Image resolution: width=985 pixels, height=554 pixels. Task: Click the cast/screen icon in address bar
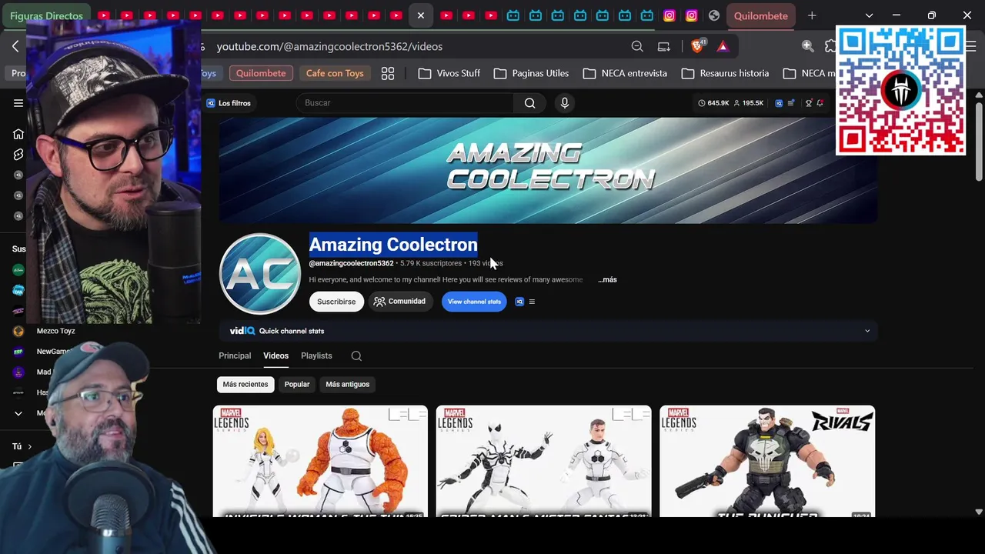663,46
